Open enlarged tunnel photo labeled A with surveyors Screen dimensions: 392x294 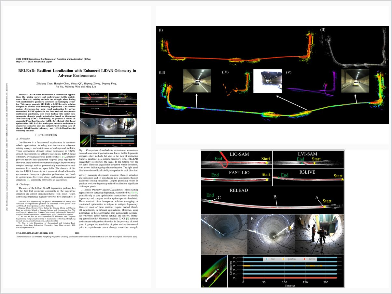coord(319,234)
